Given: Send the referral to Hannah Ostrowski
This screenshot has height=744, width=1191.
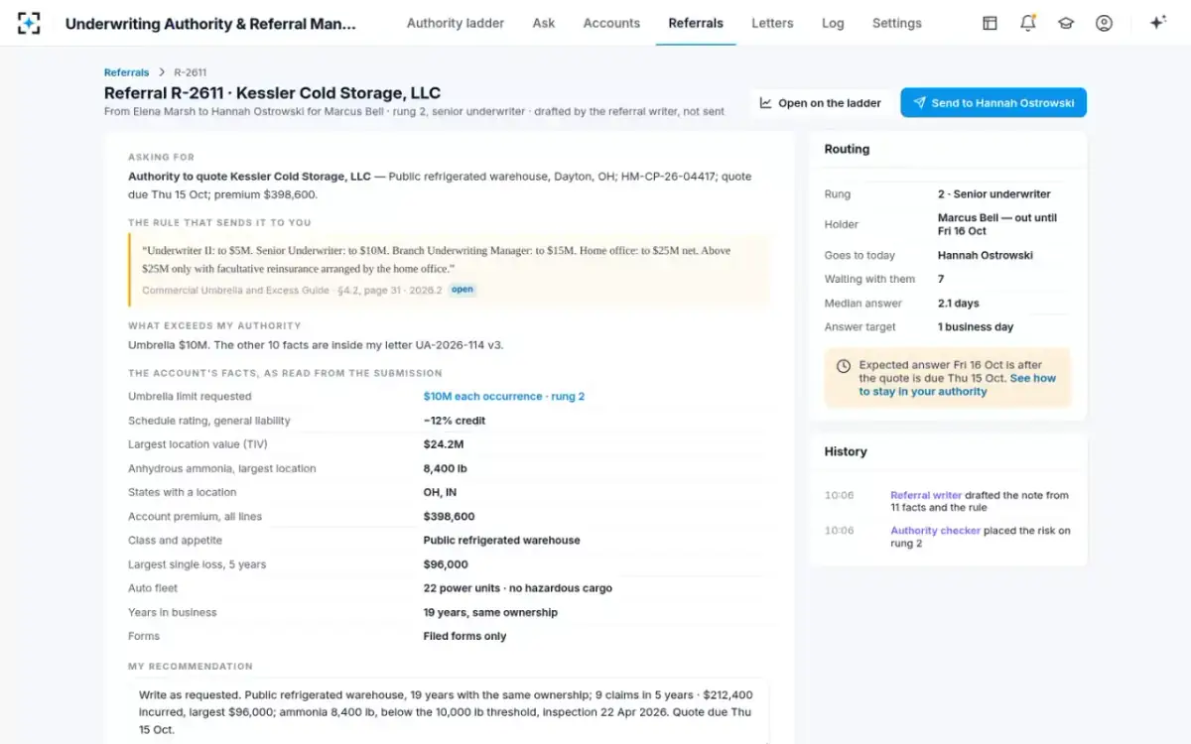Looking at the screenshot, I should [993, 103].
